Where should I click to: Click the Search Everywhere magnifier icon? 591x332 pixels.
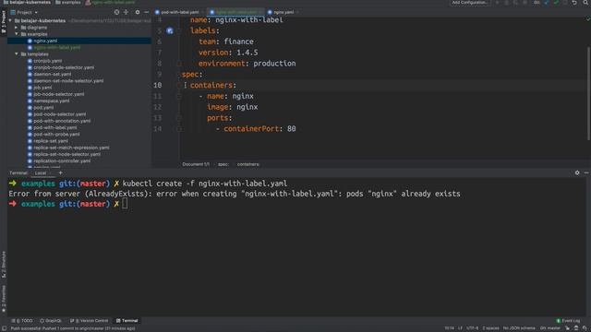click(x=586, y=2)
